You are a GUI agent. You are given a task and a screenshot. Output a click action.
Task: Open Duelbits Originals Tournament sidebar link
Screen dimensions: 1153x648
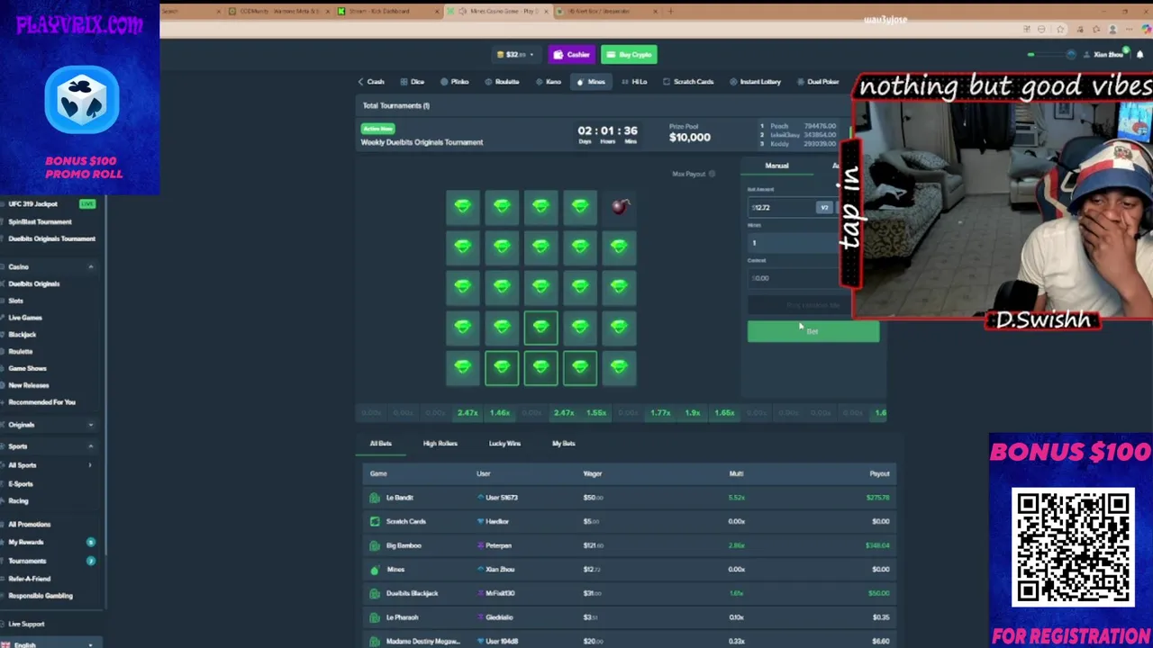(x=50, y=238)
